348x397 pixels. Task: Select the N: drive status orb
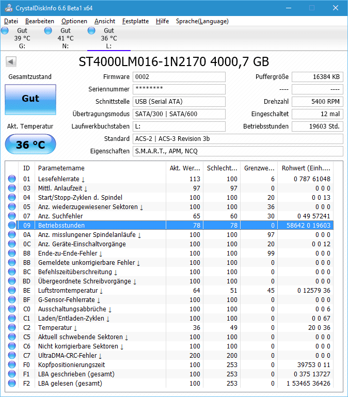click(48, 30)
